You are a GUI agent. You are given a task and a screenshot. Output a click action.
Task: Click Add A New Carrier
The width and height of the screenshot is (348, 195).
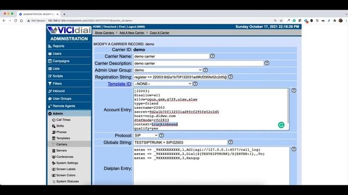(132, 32)
